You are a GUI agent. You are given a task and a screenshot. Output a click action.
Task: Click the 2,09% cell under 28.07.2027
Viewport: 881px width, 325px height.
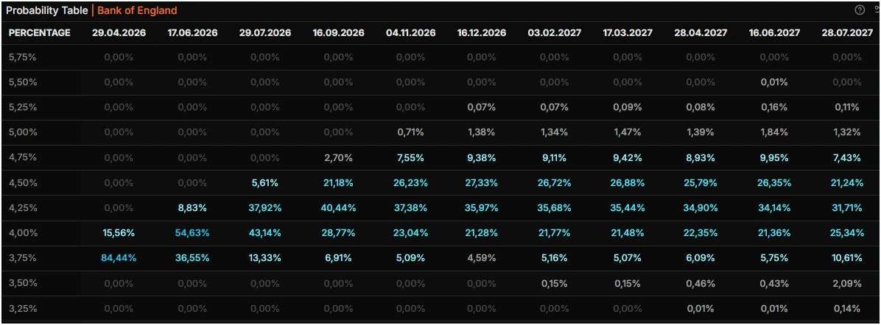tap(847, 283)
